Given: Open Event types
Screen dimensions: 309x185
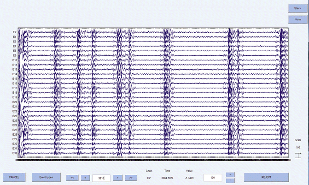Looking at the screenshot, I should 46,177.
